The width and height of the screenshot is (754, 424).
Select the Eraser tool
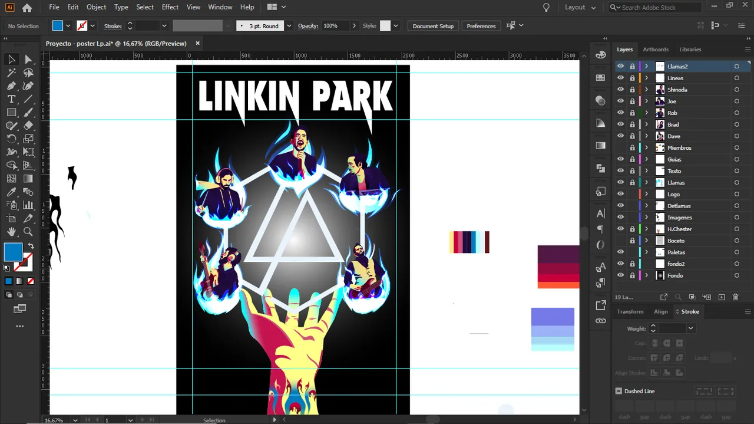pos(28,126)
